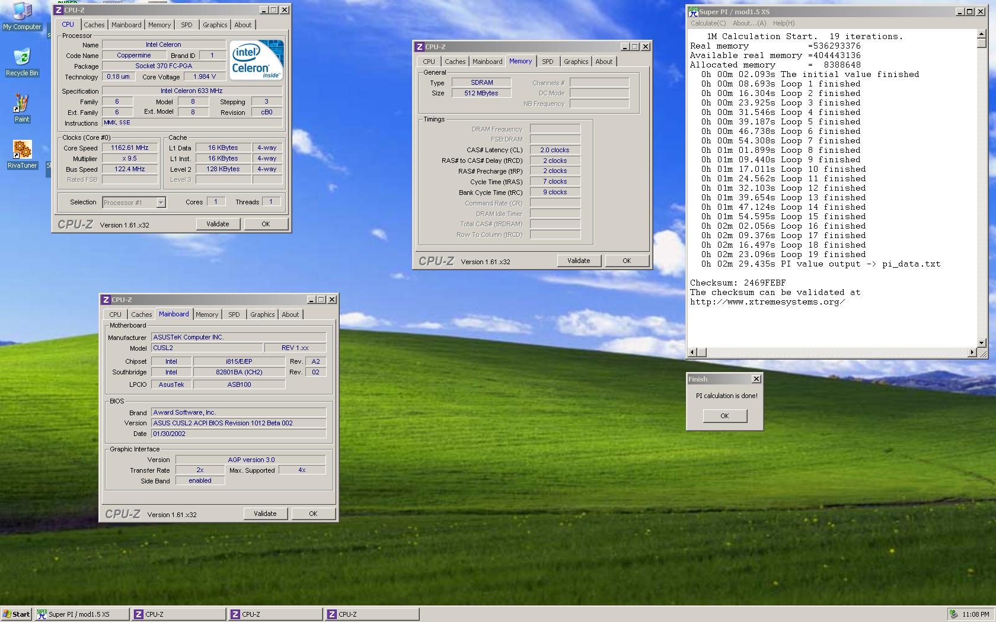Click the taskbar clock showing 11:08 PM
Image resolution: width=996 pixels, height=622 pixels.
976,614
